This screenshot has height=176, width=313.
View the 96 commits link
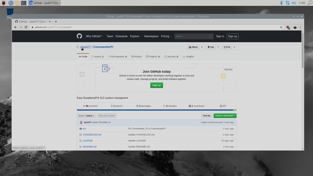tap(90, 106)
